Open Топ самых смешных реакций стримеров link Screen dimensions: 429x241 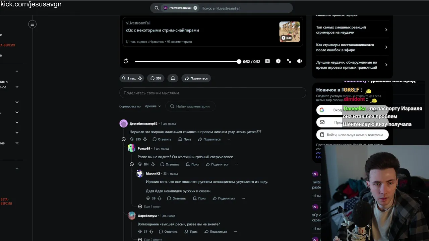tap(352, 30)
